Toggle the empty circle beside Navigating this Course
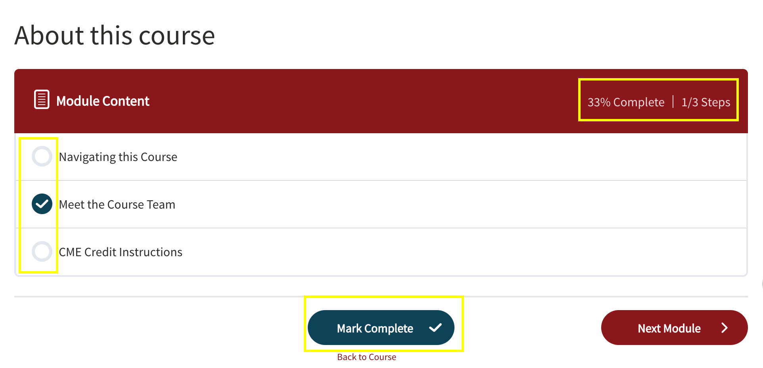763x368 pixels. click(x=42, y=156)
